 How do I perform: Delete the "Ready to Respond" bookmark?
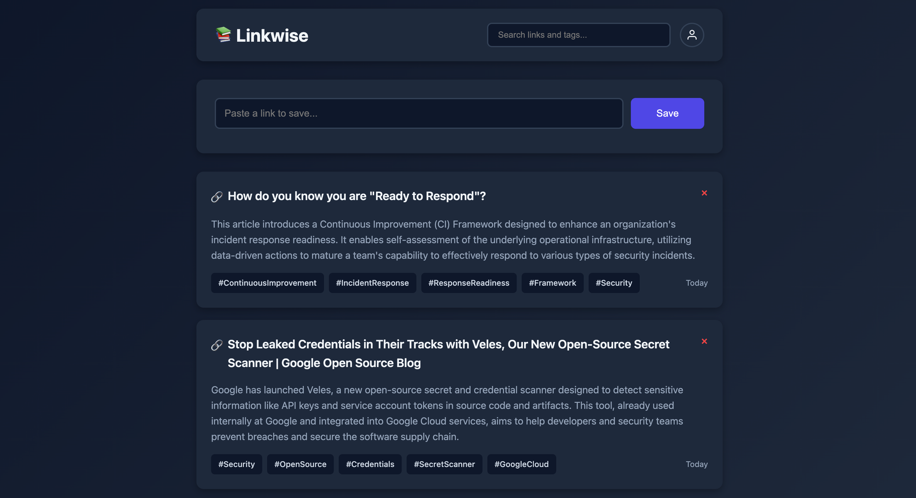pos(704,193)
